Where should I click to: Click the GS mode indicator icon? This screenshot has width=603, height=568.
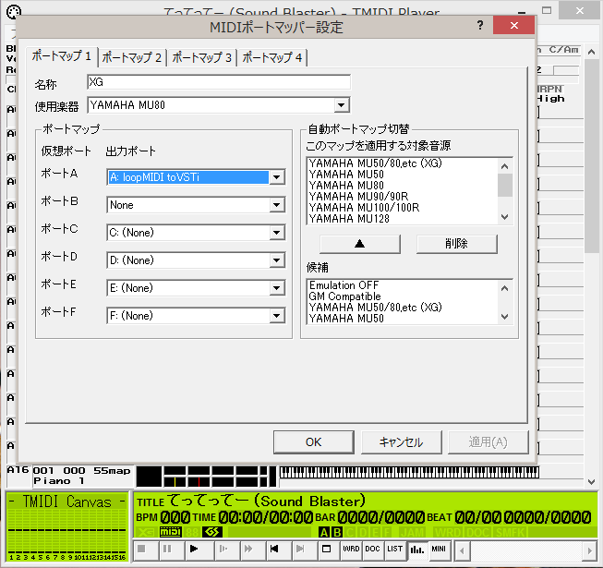click(x=211, y=532)
